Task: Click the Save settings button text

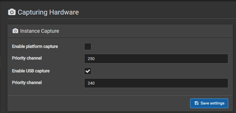Action: coord(212,103)
